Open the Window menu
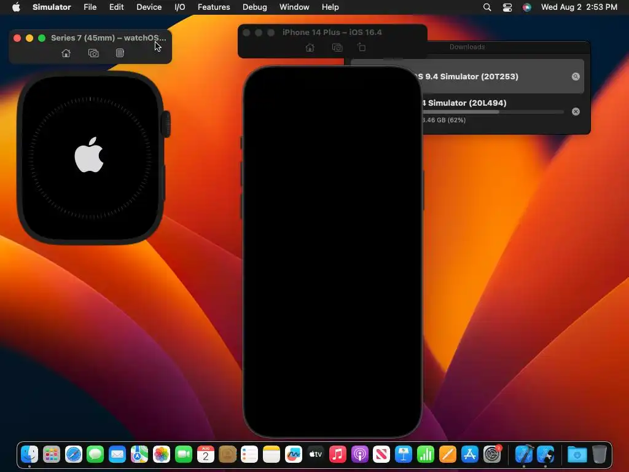Image resolution: width=629 pixels, height=472 pixels. point(294,7)
